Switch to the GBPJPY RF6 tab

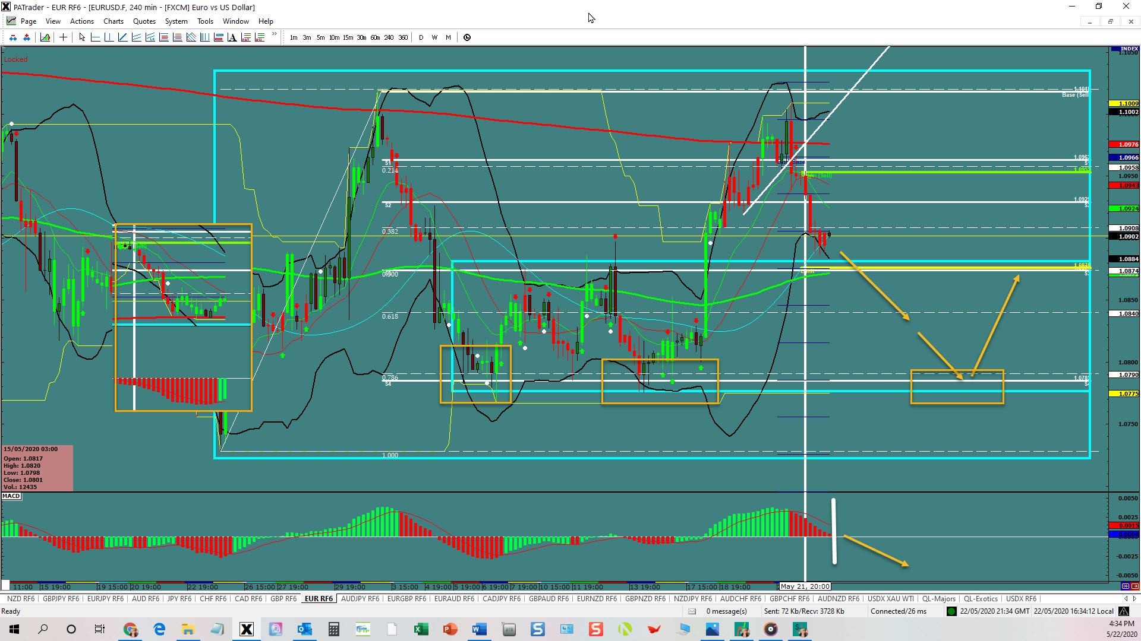point(61,599)
